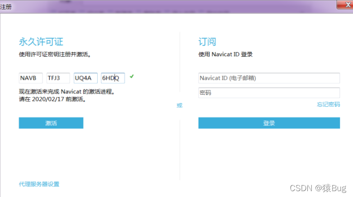Click the activation deadline text 2020/02/17
This screenshot has width=353, height=197.
(x=48, y=99)
